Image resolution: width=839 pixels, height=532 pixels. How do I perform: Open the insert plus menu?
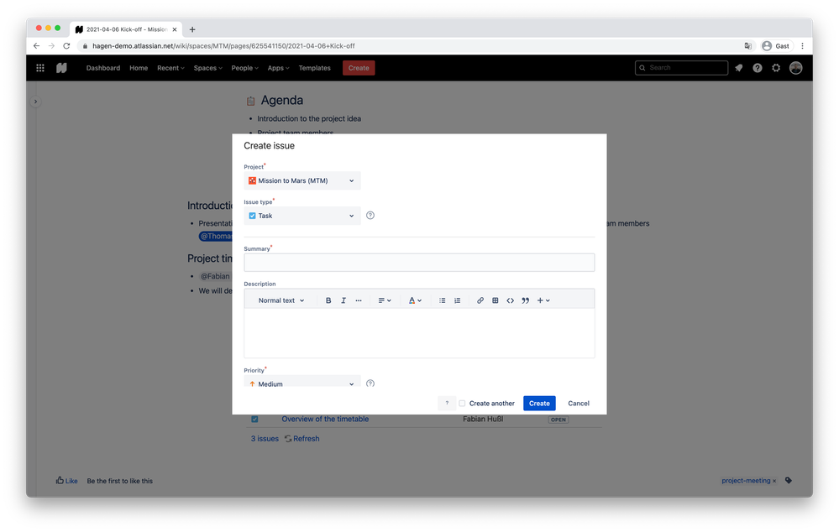(x=543, y=300)
